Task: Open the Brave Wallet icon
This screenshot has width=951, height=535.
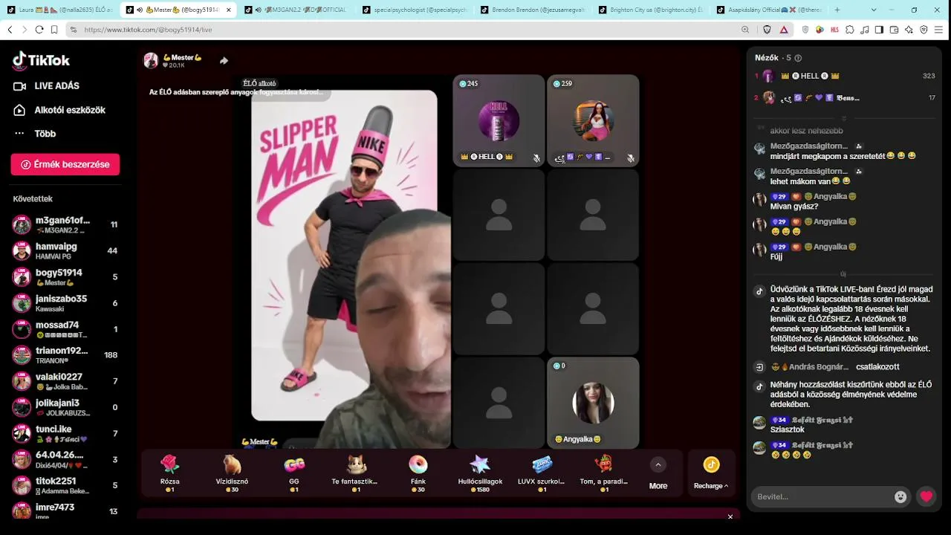Action: point(894,30)
